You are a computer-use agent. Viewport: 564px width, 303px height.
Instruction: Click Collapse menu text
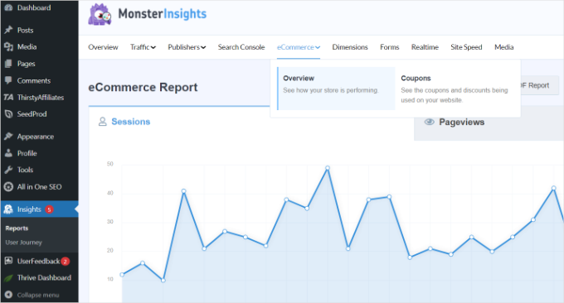tap(38, 295)
